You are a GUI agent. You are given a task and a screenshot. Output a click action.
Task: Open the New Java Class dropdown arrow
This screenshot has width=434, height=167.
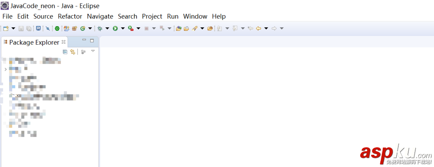click(x=90, y=28)
